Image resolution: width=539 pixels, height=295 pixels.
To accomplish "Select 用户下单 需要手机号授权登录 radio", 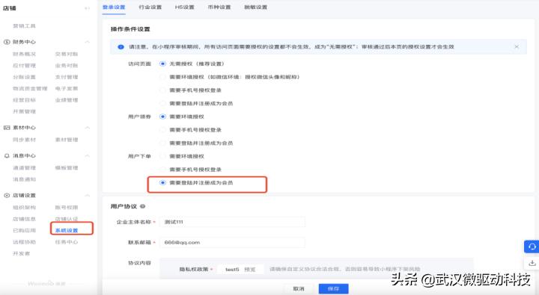I will click(x=162, y=170).
